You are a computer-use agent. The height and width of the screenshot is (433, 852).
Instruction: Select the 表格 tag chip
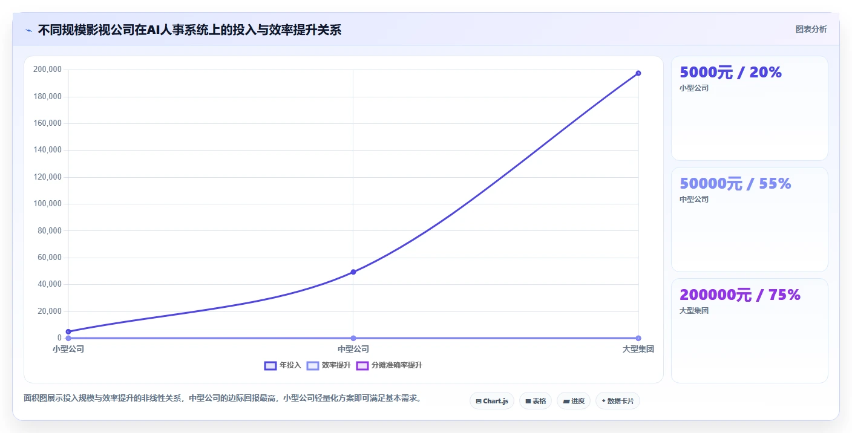[x=536, y=401]
